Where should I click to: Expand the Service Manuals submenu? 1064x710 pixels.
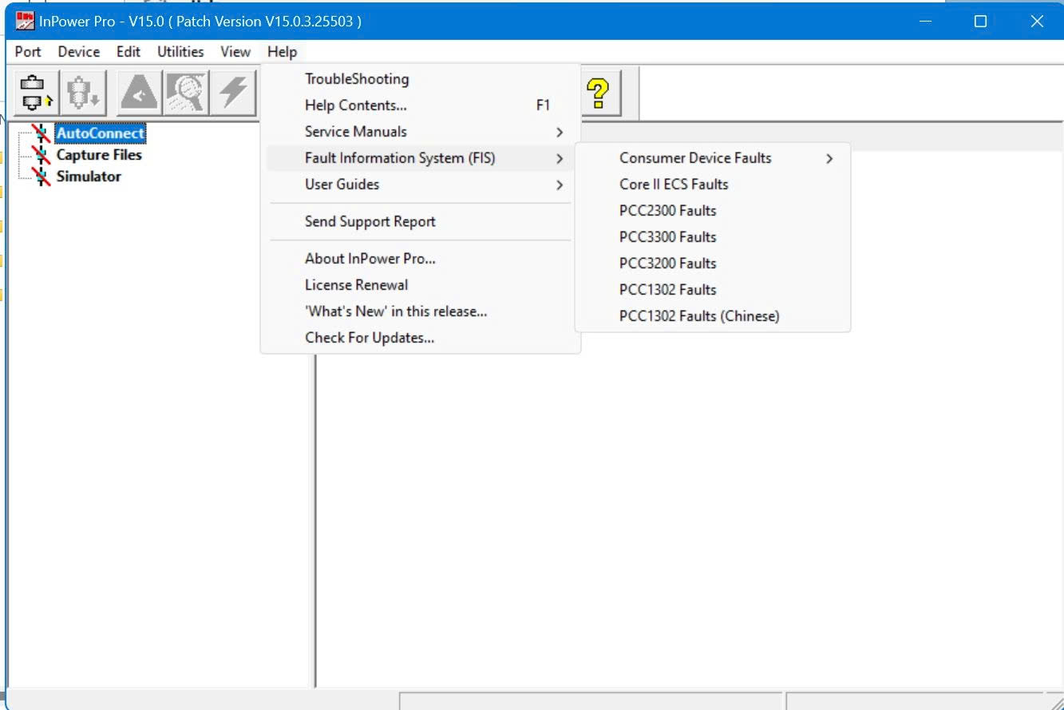pos(420,132)
